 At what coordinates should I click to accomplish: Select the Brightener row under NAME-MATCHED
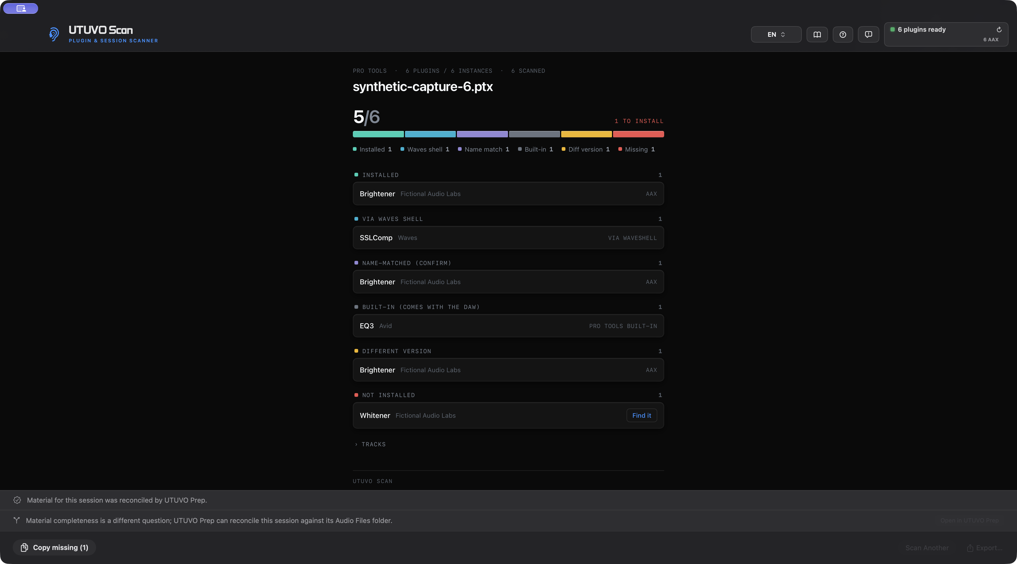(x=508, y=282)
